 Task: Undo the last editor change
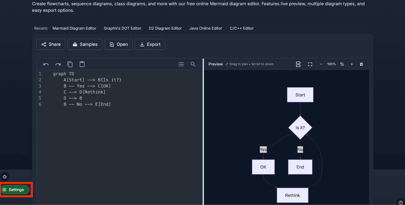(46, 64)
